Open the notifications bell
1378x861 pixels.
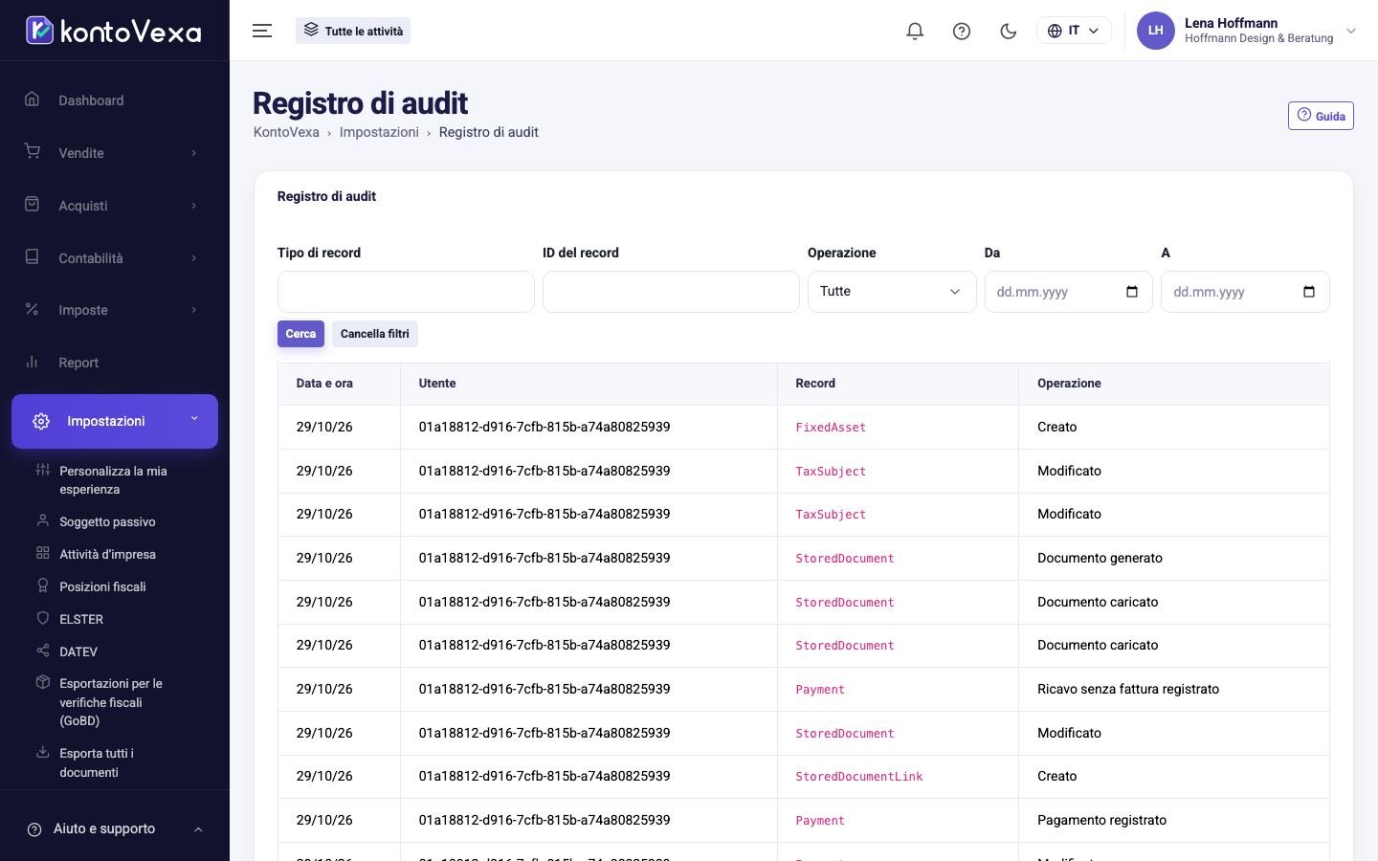(x=915, y=31)
